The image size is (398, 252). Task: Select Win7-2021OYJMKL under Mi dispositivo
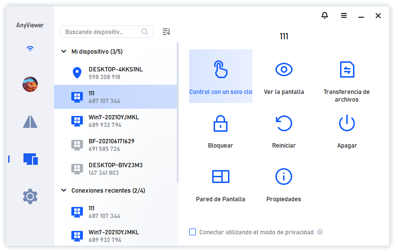[115, 121]
